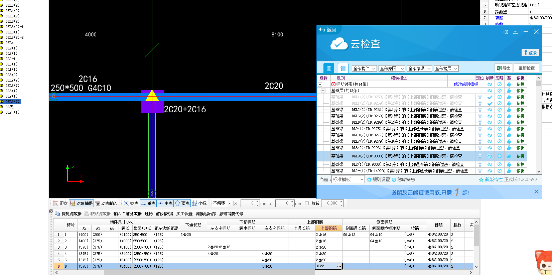The height and width of the screenshot is (275, 552).
Task: Collapse the 基础层 group
Action: point(323,91)
